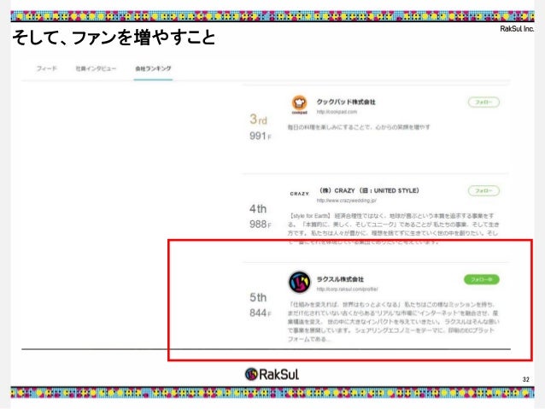Click the 988 follower count
The height and width of the screenshot is (409, 545).
260,224
